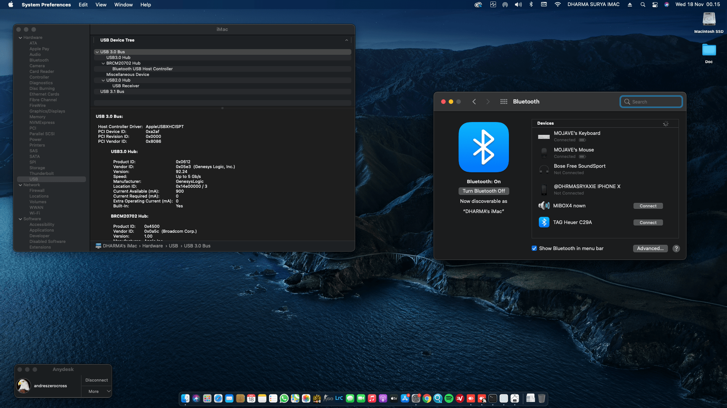This screenshot has height=408, width=727.
Task: Open Wi-Fi status in the menu bar
Action: 557,5
